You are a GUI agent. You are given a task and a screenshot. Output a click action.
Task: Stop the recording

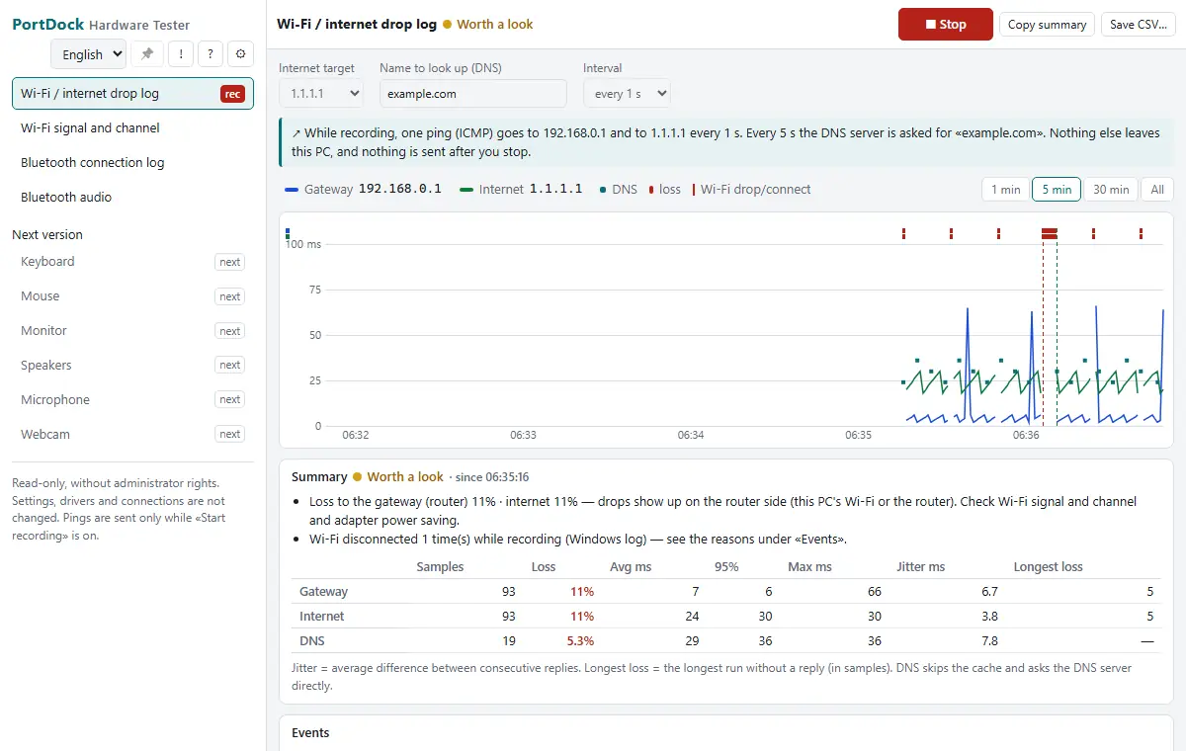pos(945,25)
